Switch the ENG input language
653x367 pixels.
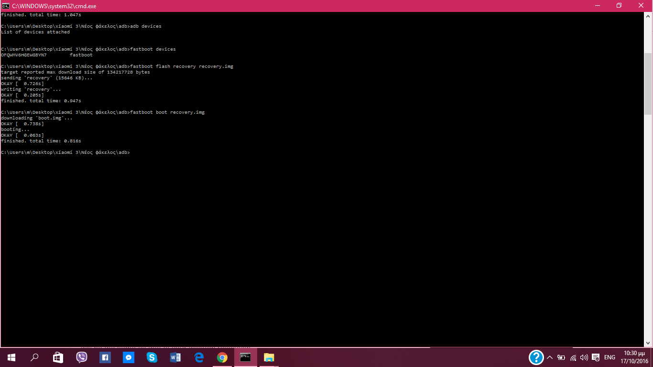click(609, 357)
